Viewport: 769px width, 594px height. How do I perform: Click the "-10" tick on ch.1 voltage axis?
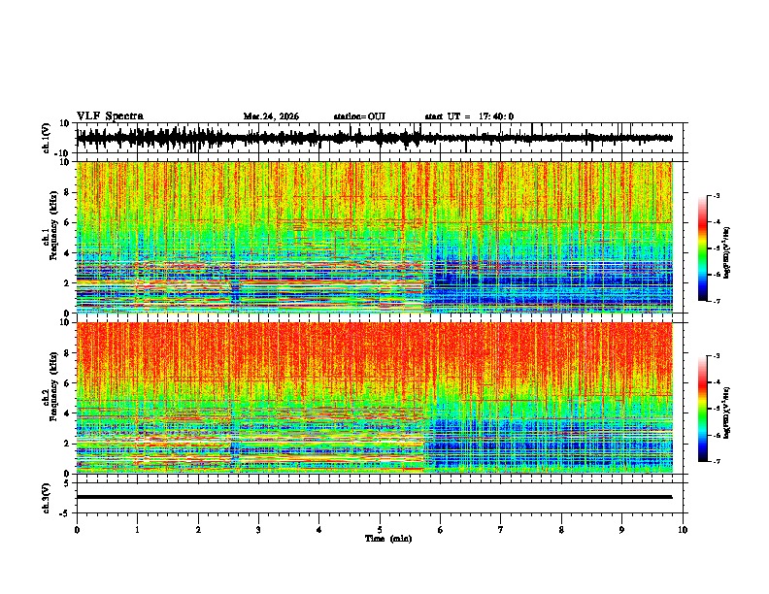click(63, 153)
